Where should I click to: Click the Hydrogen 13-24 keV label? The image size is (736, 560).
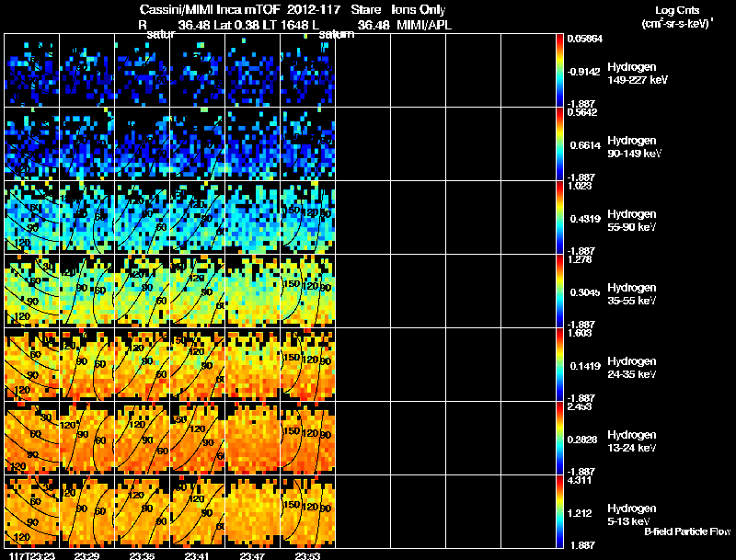pos(631,440)
